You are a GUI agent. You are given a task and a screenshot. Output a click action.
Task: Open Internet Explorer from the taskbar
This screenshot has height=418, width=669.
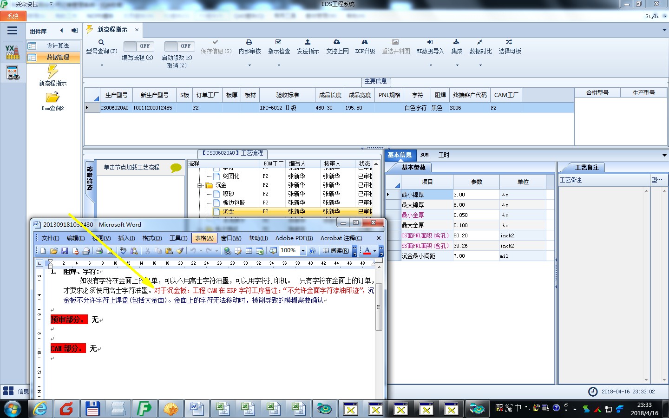click(x=40, y=409)
